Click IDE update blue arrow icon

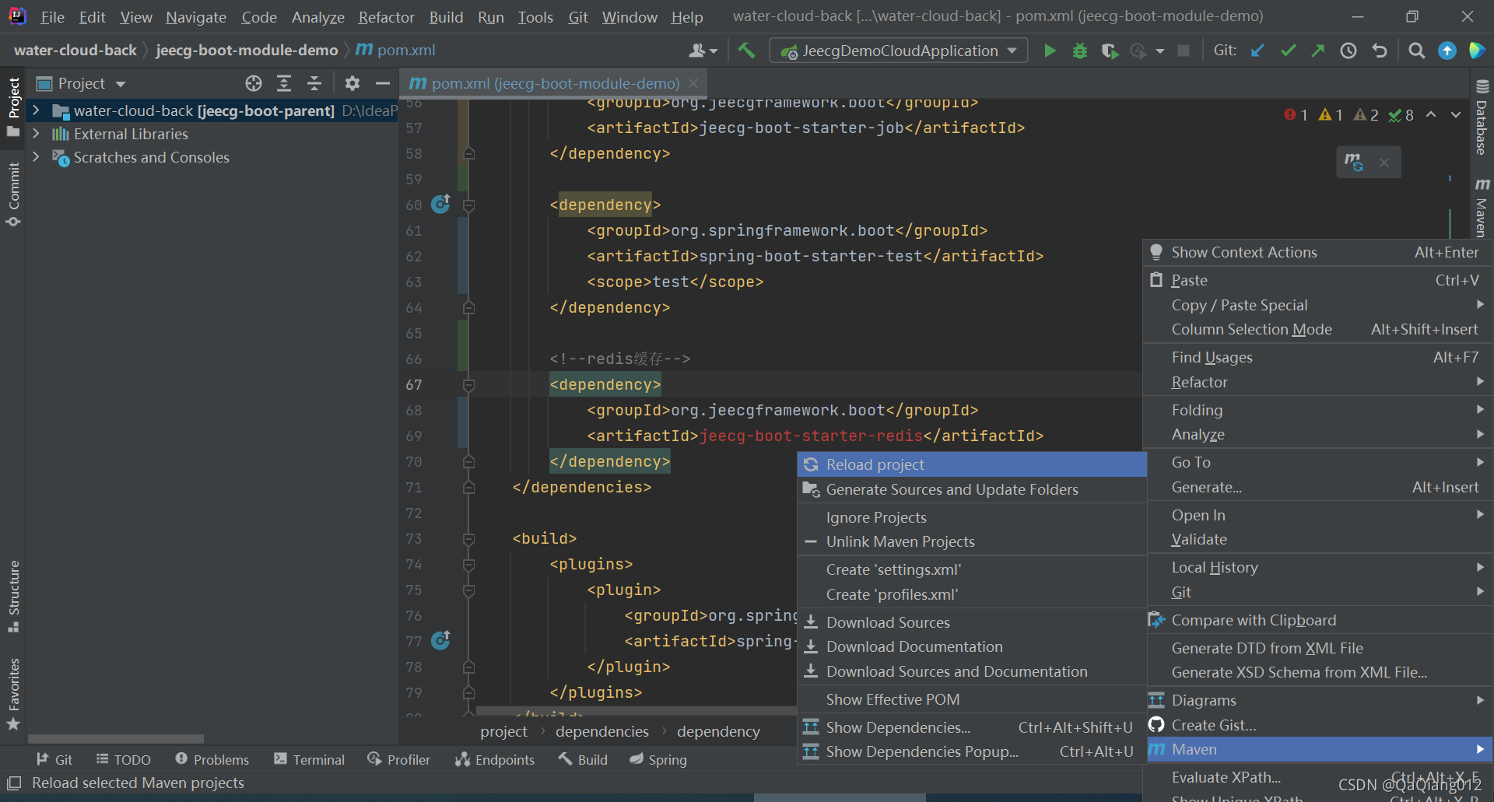1447,51
